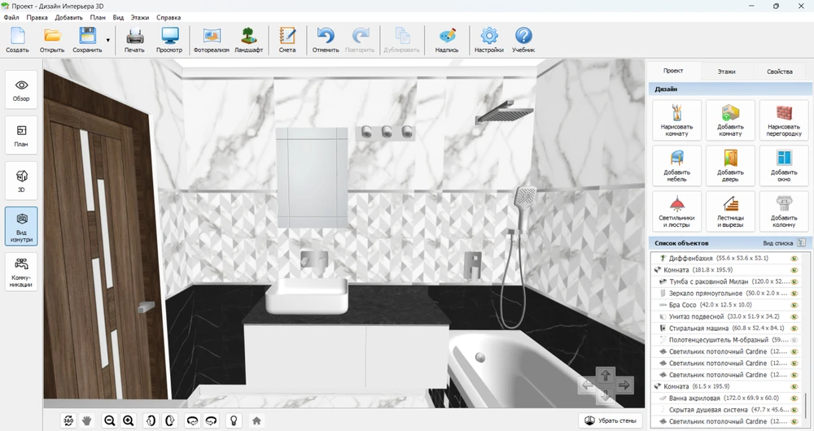The image size is (814, 431).
Task: Click the Убрать стены button
Action: [x=610, y=420]
